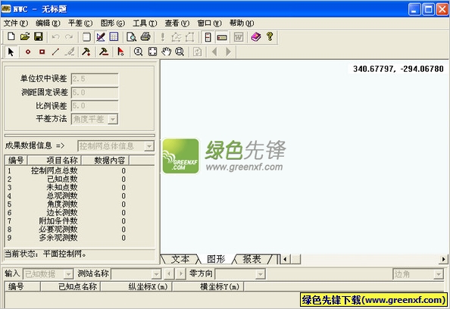Save using the floppy disk icon

click(x=39, y=36)
